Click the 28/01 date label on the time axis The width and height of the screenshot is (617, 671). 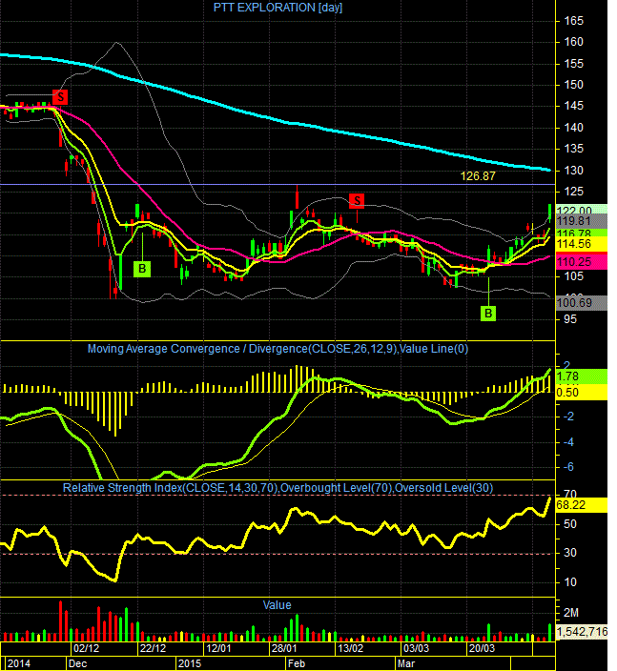(284, 648)
